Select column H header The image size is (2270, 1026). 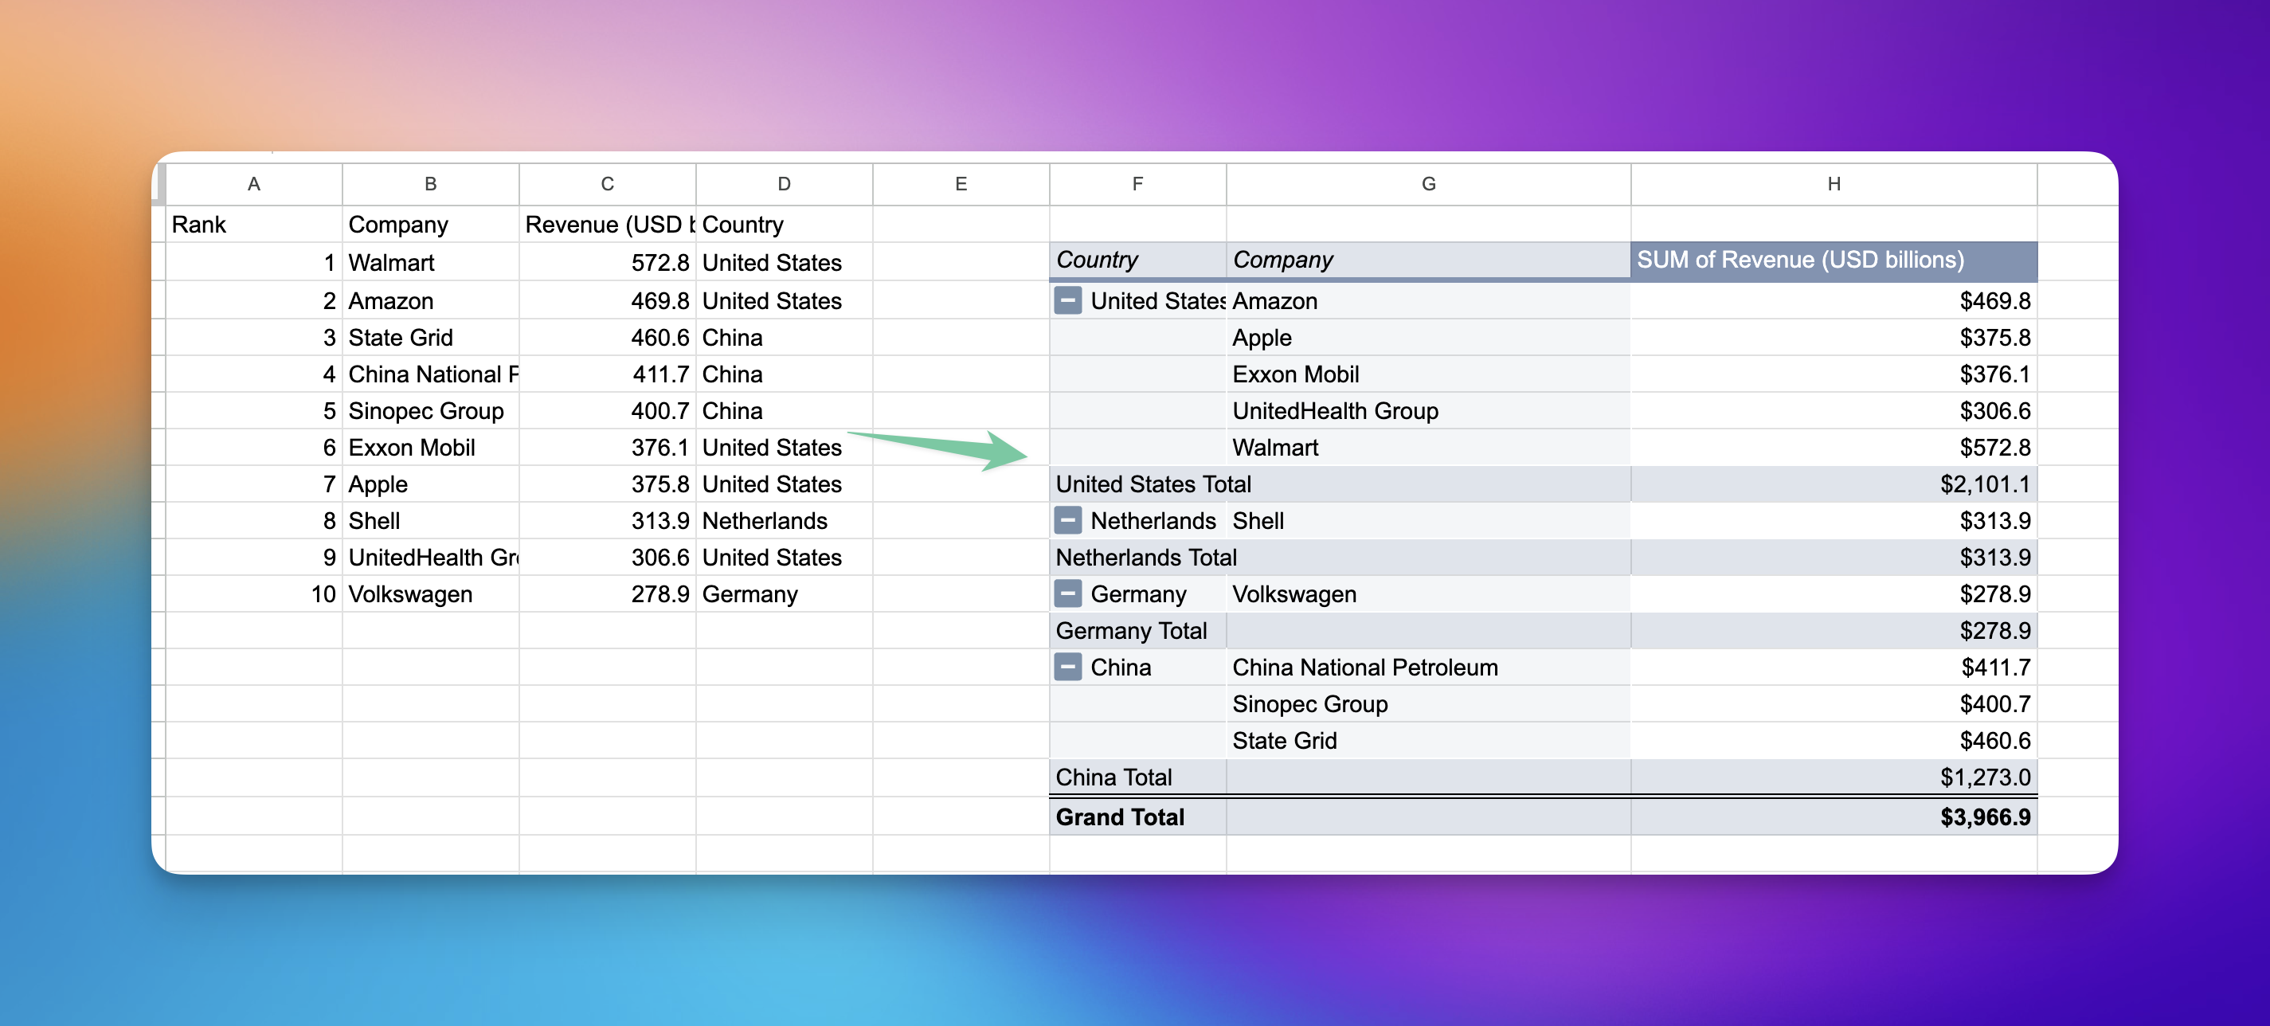[1834, 183]
